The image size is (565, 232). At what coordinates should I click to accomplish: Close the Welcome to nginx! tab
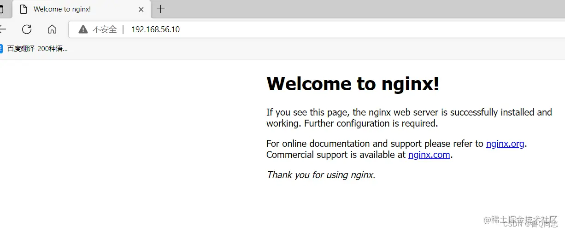click(x=141, y=9)
